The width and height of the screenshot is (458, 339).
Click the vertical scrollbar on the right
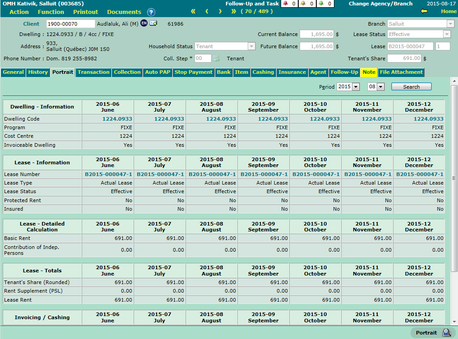[x=454, y=180]
